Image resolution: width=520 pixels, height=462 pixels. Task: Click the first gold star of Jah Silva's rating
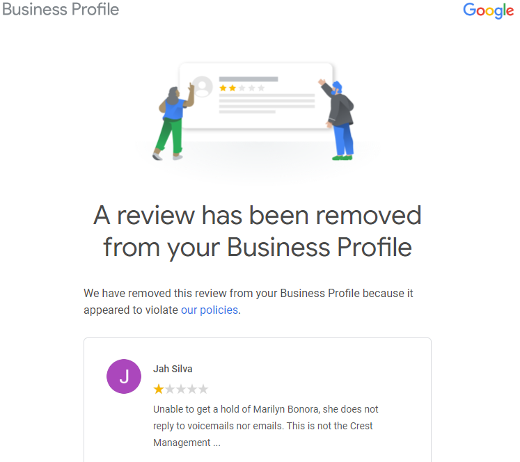click(159, 389)
